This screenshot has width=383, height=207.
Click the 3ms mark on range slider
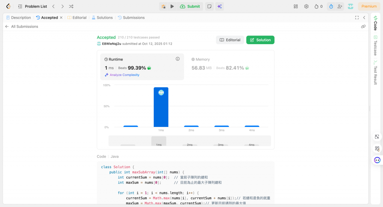tap(221, 145)
